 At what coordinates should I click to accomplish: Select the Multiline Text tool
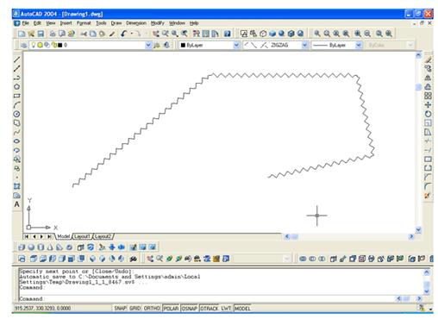click(17, 204)
